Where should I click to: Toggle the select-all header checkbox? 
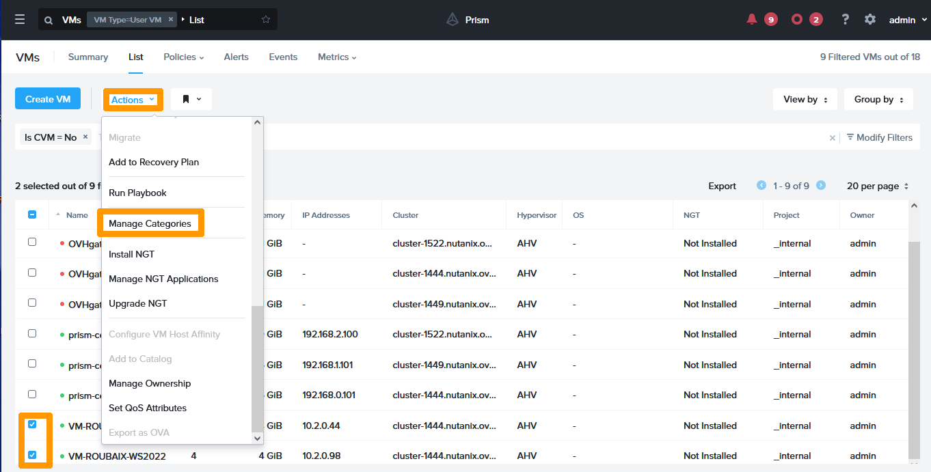point(32,214)
